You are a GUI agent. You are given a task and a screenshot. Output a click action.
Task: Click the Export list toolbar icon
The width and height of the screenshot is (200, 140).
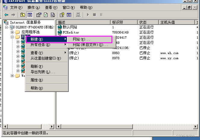pos(53,15)
